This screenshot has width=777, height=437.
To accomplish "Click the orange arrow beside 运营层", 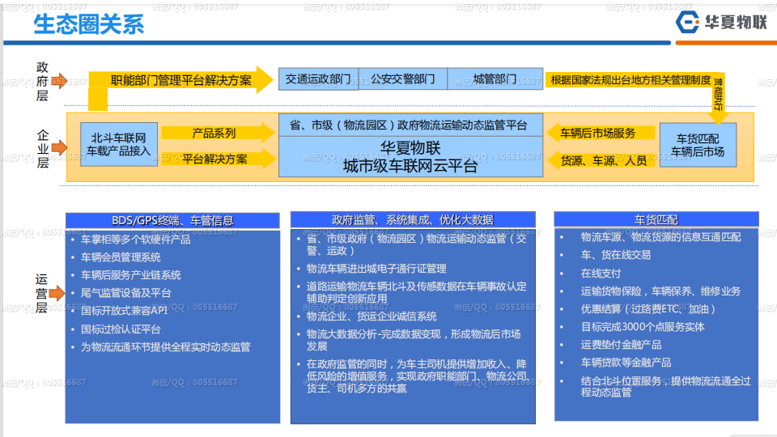I will click(57, 293).
